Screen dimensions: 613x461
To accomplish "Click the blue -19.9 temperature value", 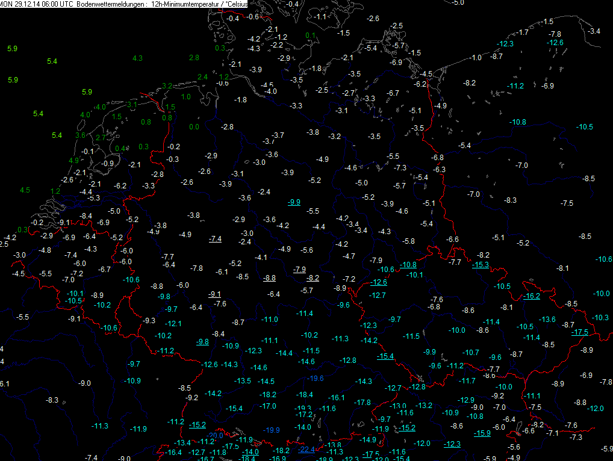I will coord(272,430).
